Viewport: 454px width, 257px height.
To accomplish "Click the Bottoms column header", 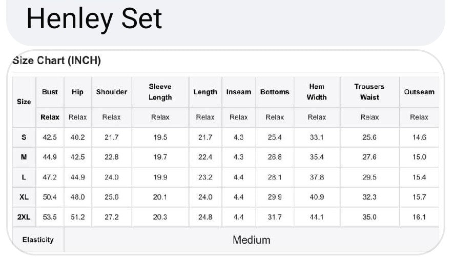I will pos(275,92).
